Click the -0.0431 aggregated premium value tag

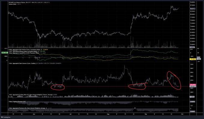[x=192, y=112]
